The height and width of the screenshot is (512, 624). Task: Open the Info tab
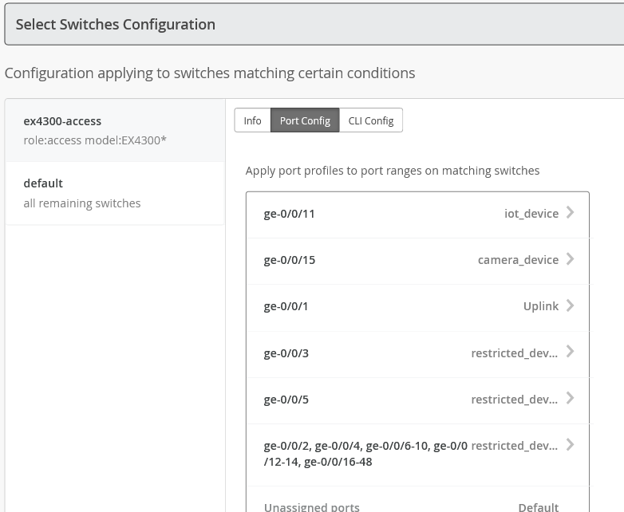pyautogui.click(x=252, y=120)
